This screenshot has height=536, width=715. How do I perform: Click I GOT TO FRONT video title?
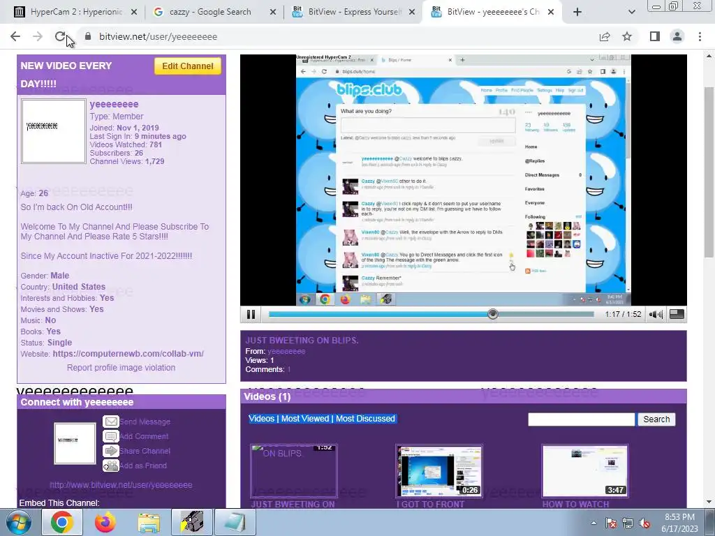(430, 504)
